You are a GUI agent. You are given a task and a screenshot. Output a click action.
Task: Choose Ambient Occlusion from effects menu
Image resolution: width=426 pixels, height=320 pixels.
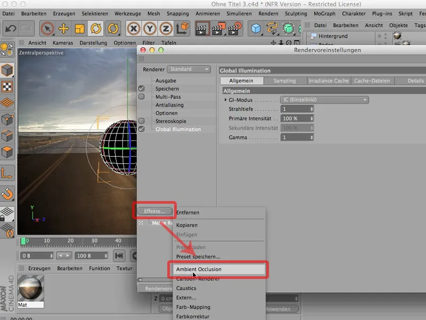[219, 269]
